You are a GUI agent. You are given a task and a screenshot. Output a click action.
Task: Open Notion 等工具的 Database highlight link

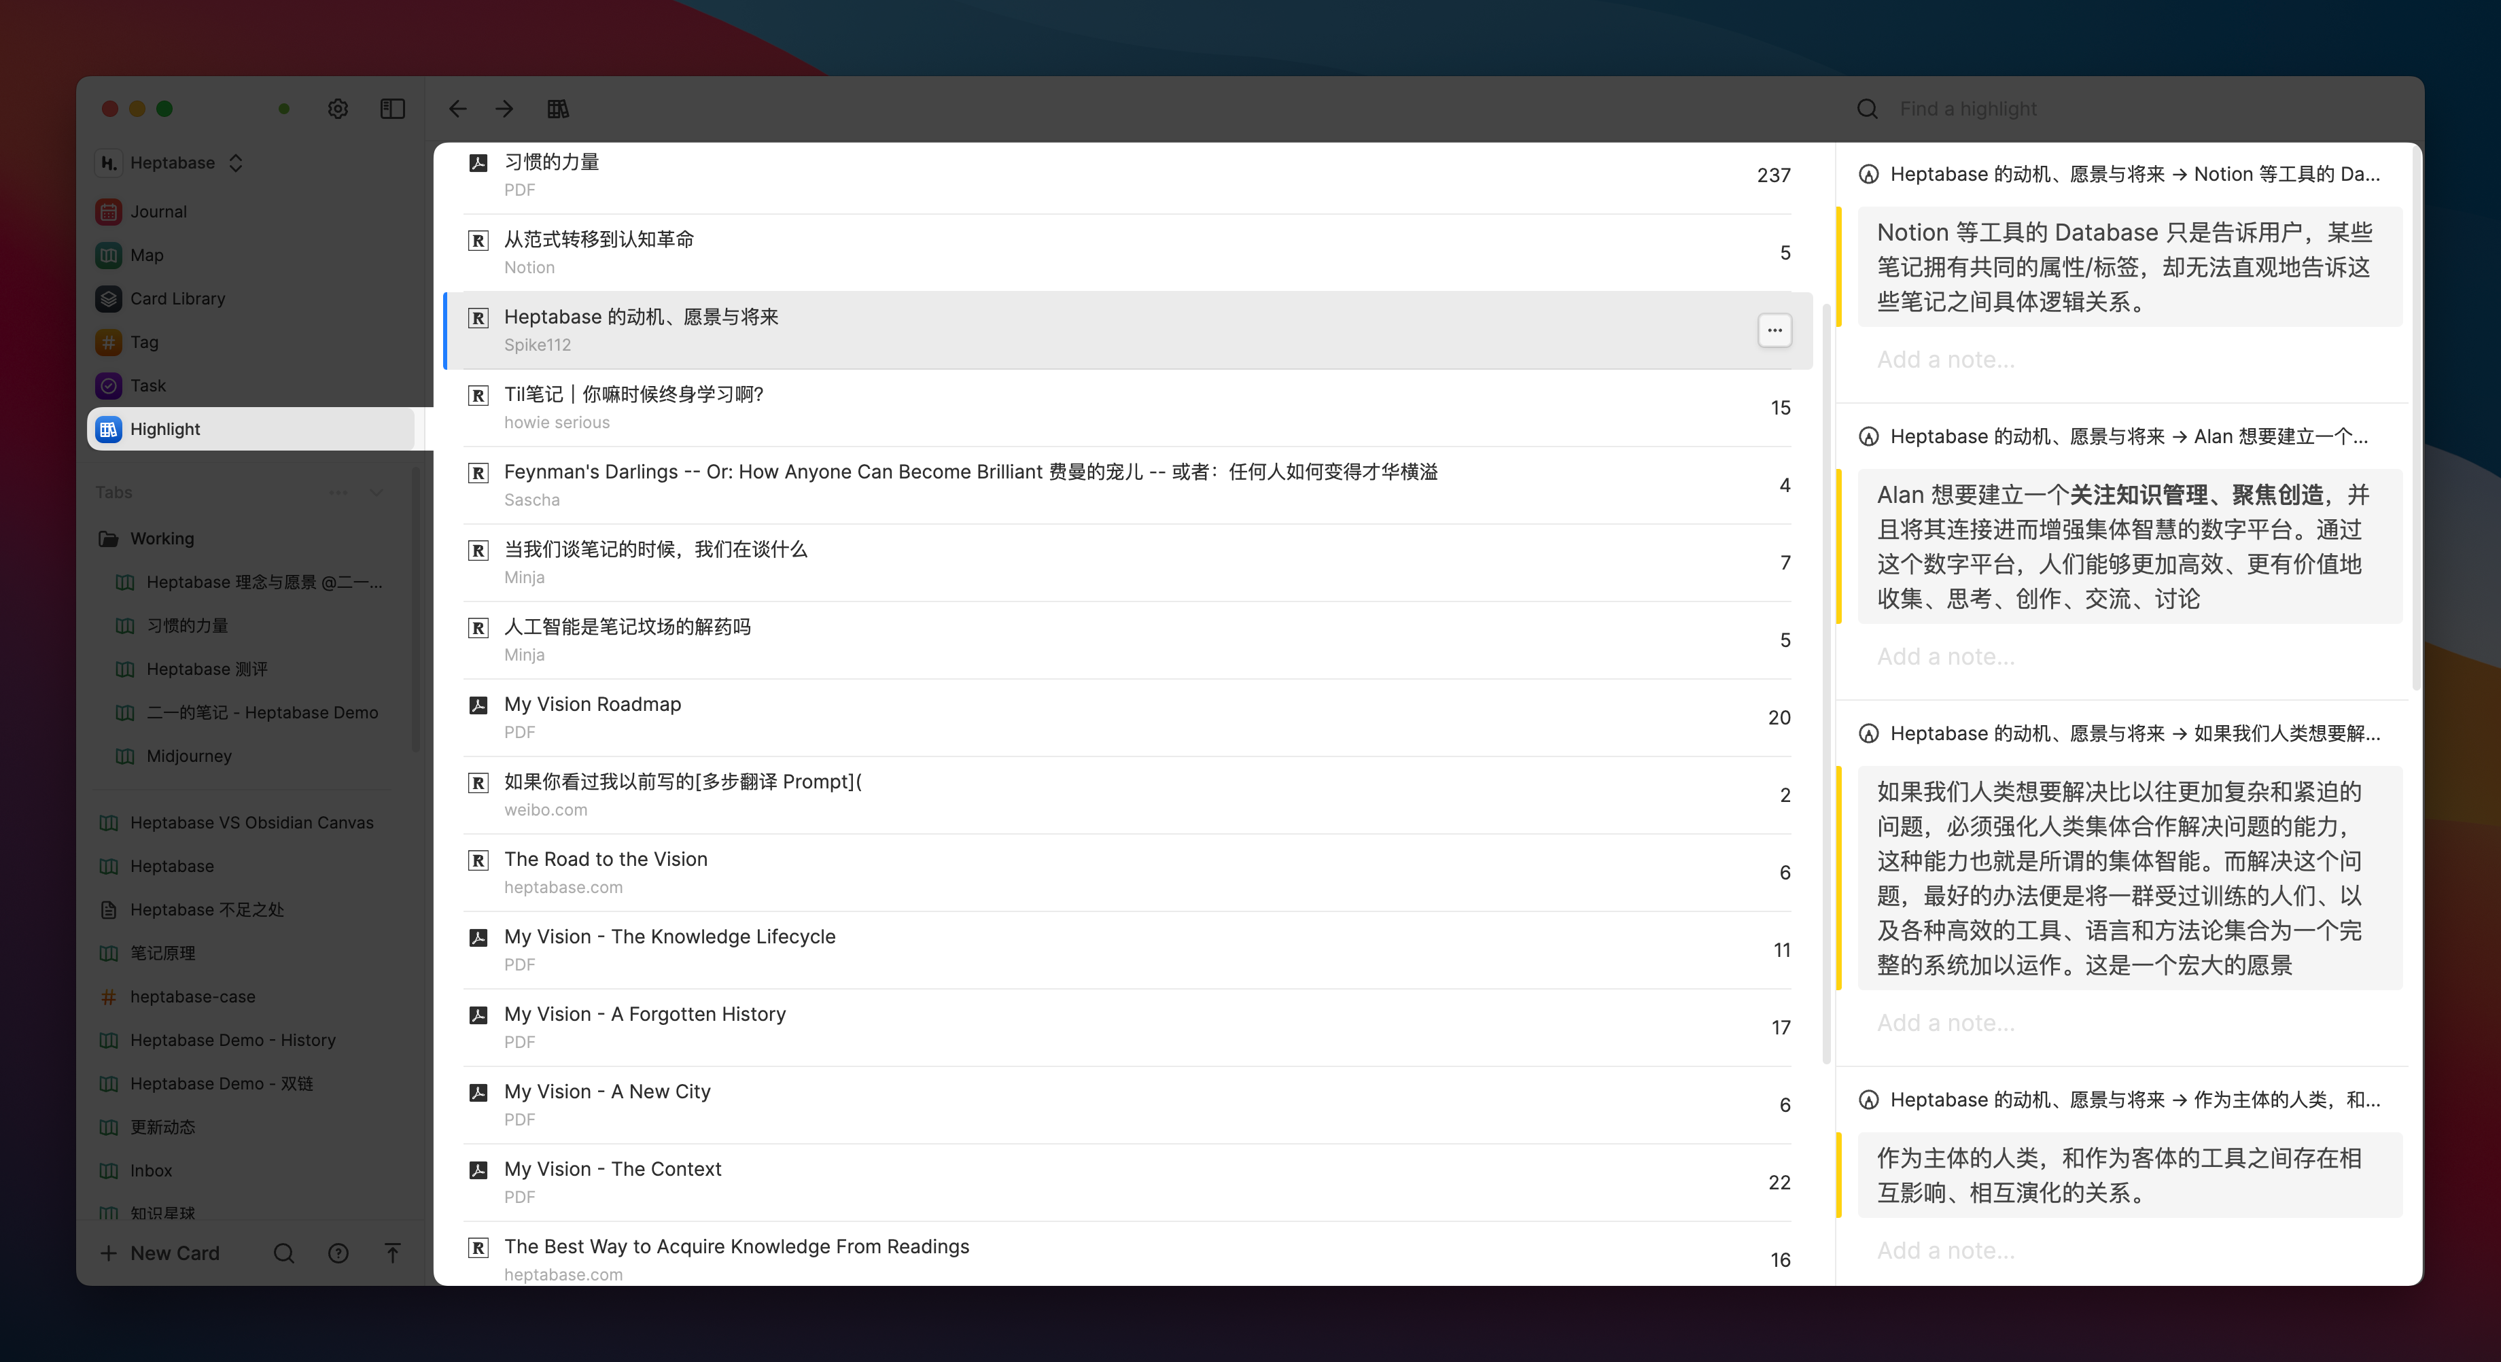tap(2120, 174)
